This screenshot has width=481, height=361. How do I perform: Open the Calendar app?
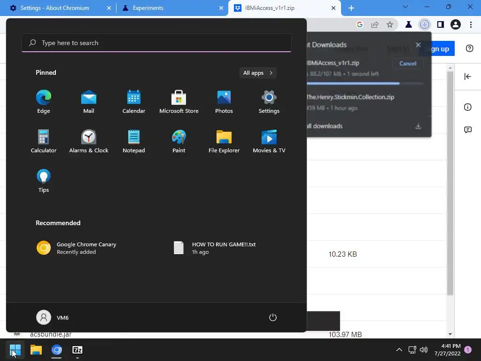click(134, 102)
